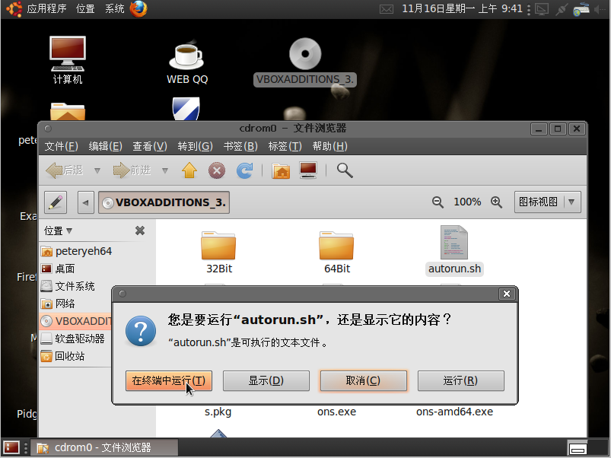Select 文件系统 in the sidebar
This screenshot has height=458, width=611.
(x=68, y=286)
